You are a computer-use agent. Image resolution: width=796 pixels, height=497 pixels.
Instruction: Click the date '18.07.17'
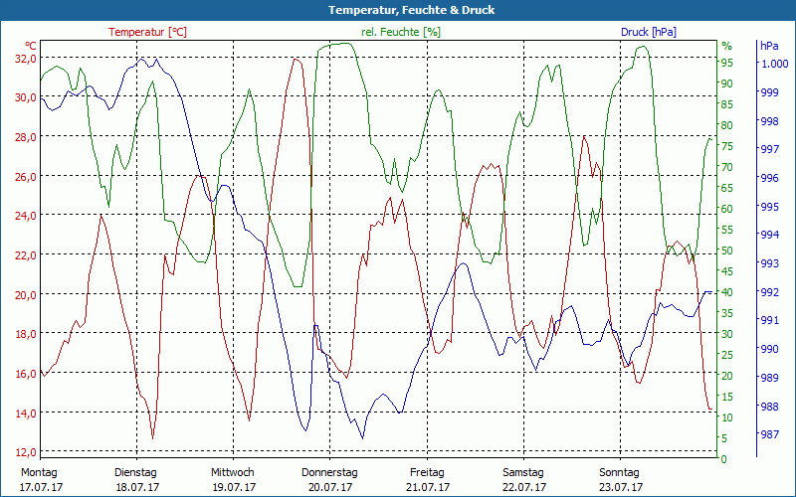[x=137, y=487]
